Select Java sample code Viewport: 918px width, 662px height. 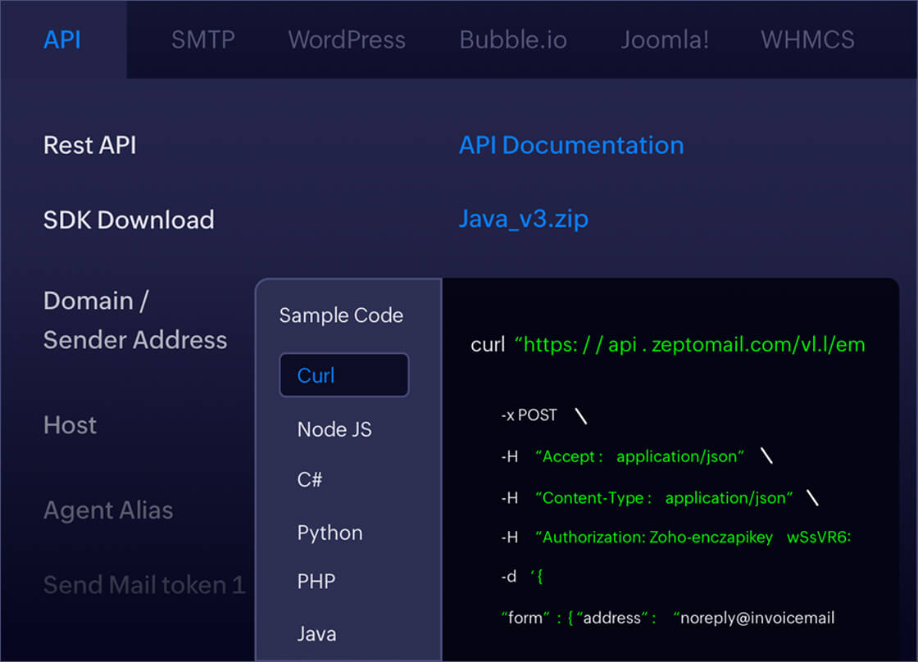tap(316, 634)
